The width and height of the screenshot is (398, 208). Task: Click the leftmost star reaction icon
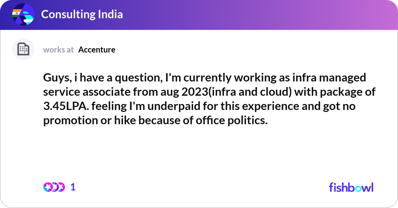[48, 187]
